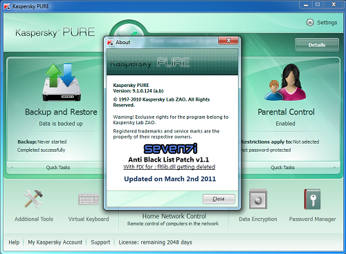The height and width of the screenshot is (254, 346).
Task: Click the 'Completed successfully' text
Action: point(41,150)
